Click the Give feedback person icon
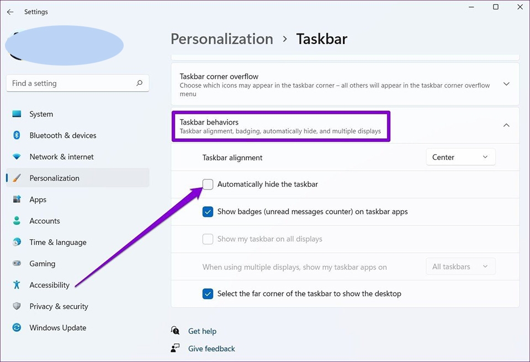Image resolution: width=530 pixels, height=362 pixels. pos(175,348)
